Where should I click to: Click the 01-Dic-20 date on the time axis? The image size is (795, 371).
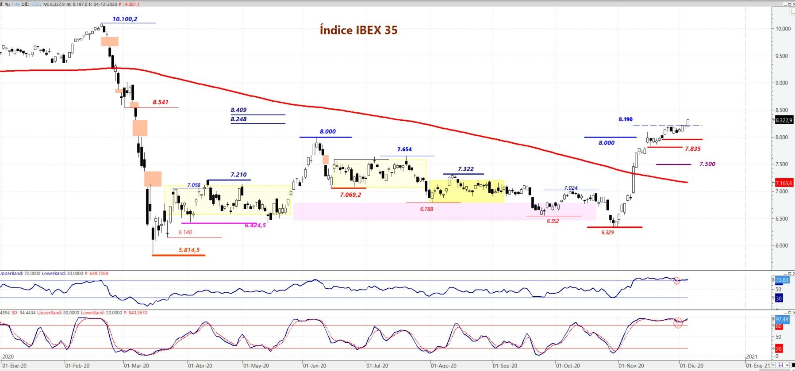[x=691, y=366]
